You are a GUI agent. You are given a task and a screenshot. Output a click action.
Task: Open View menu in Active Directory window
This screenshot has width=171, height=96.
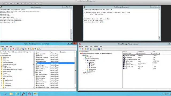[7, 46]
